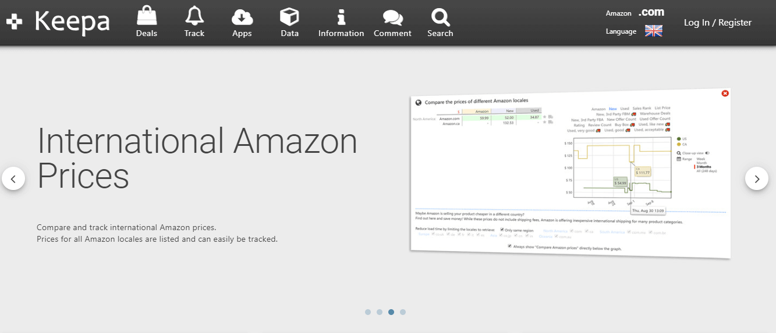Open the Information section

point(341,22)
